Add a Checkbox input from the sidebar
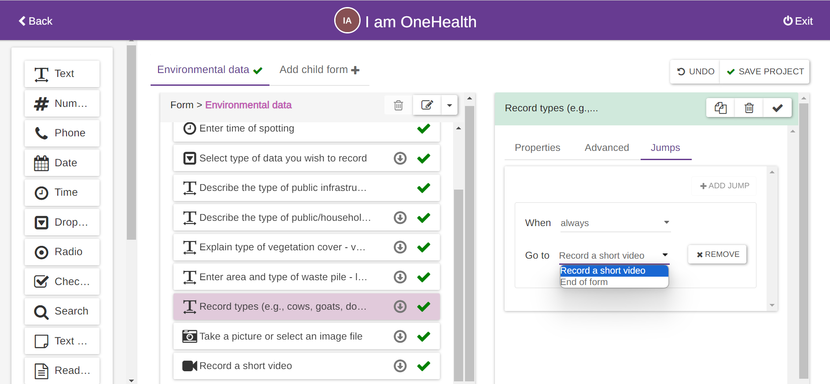This screenshot has width=830, height=384. (62, 282)
